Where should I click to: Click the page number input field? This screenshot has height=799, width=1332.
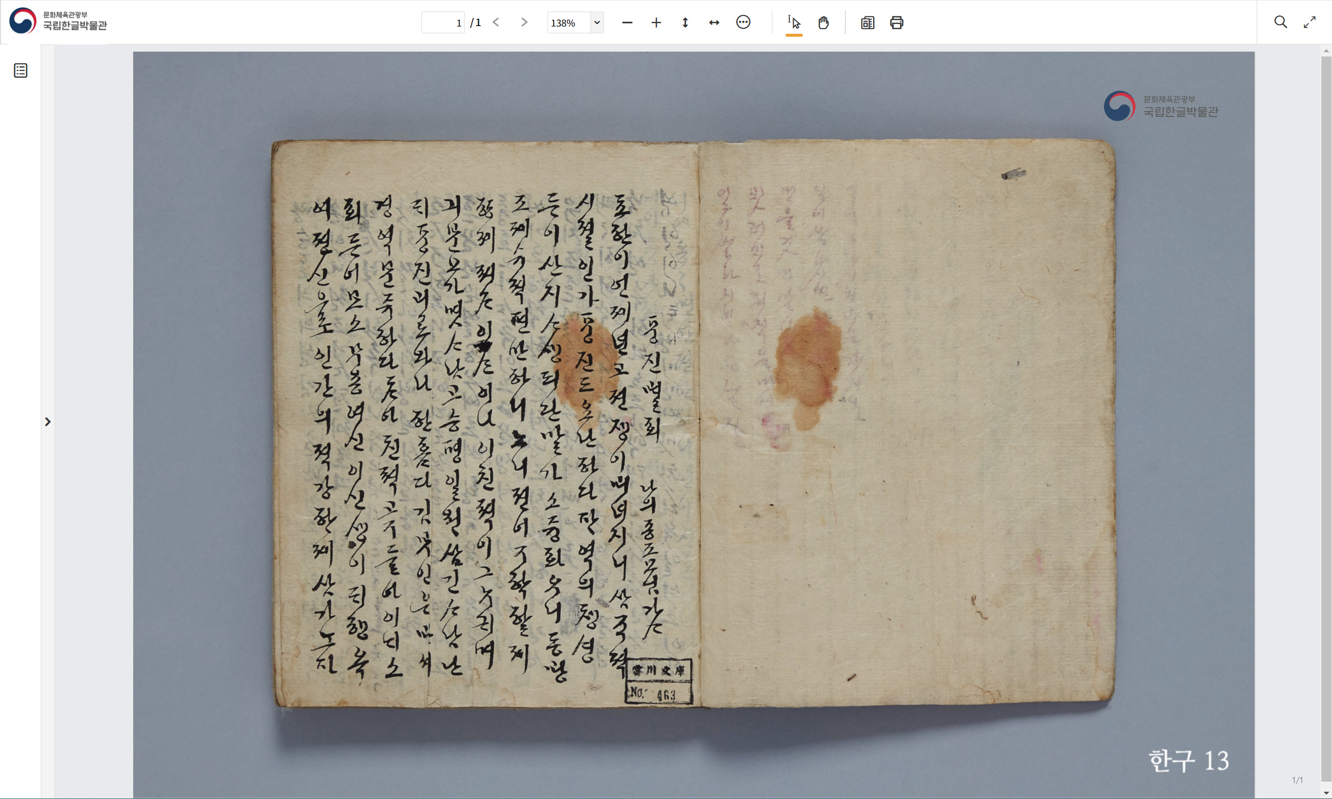[443, 23]
